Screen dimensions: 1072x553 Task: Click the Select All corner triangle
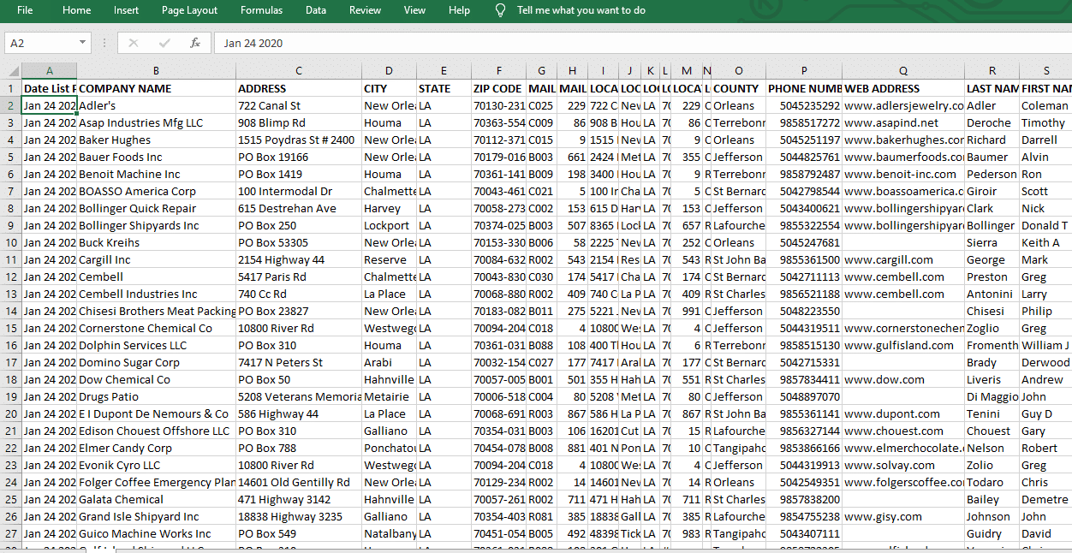[11, 71]
